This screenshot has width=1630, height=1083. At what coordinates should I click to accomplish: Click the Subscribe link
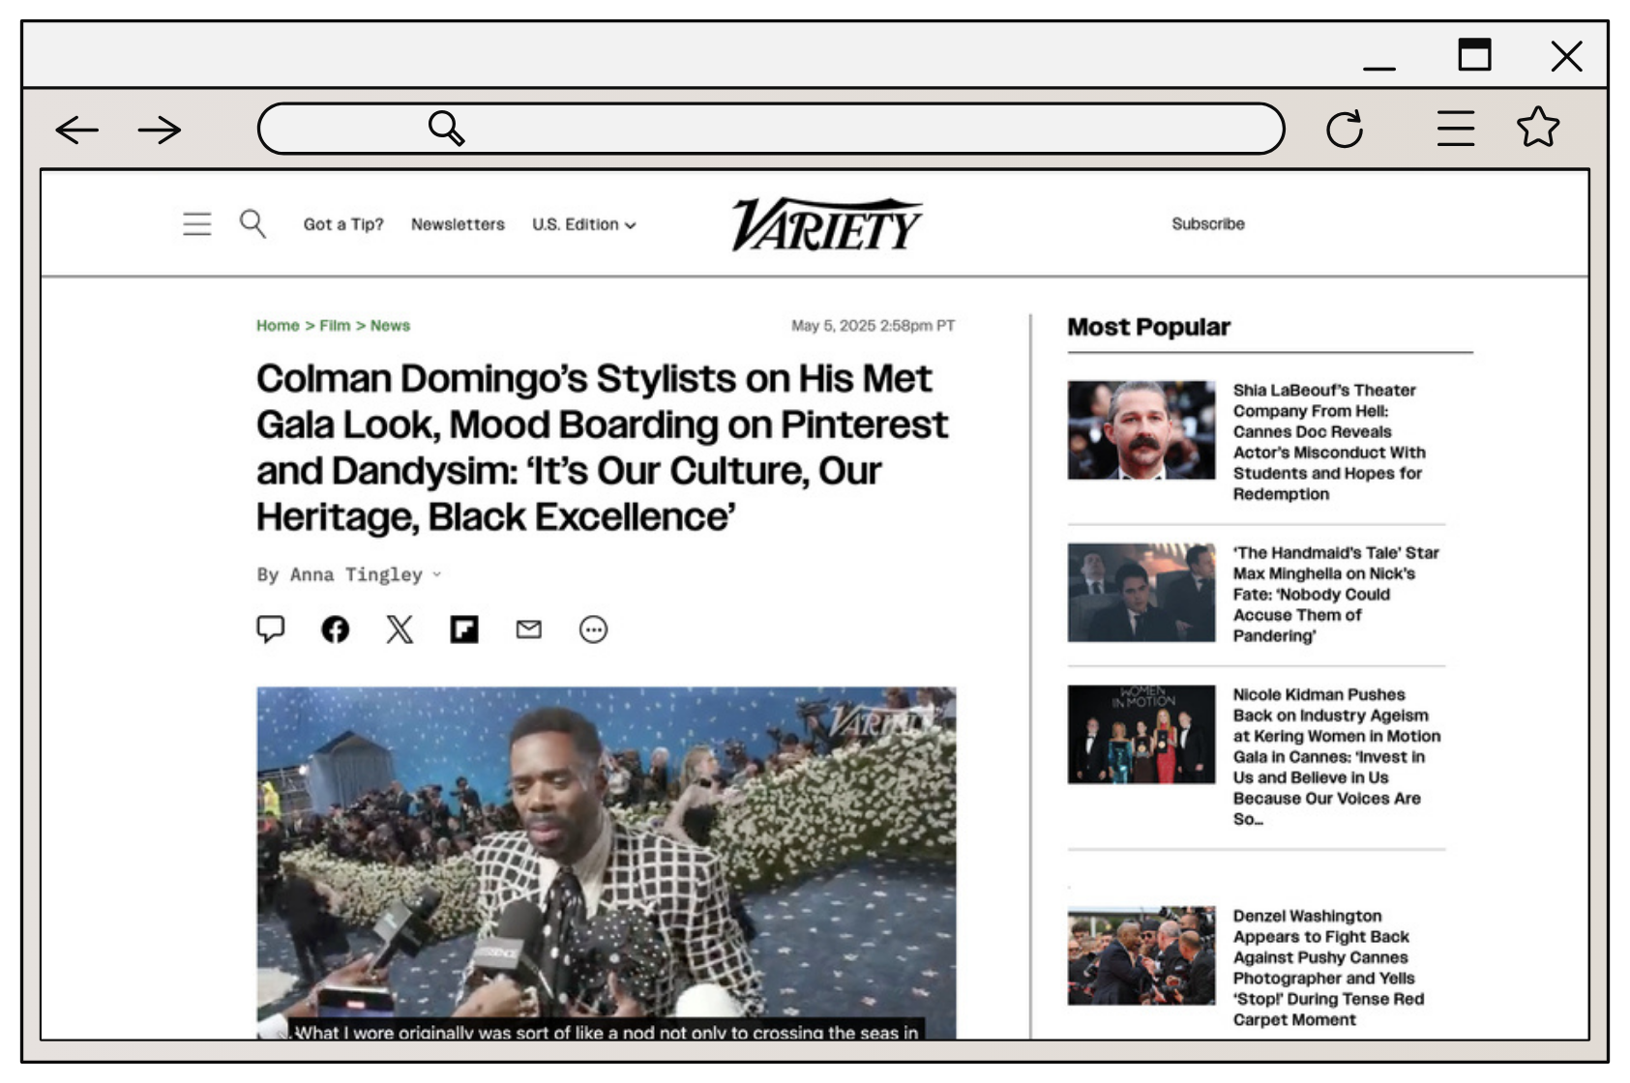(1207, 223)
